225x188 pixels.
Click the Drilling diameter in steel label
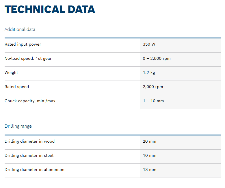pos(29,156)
